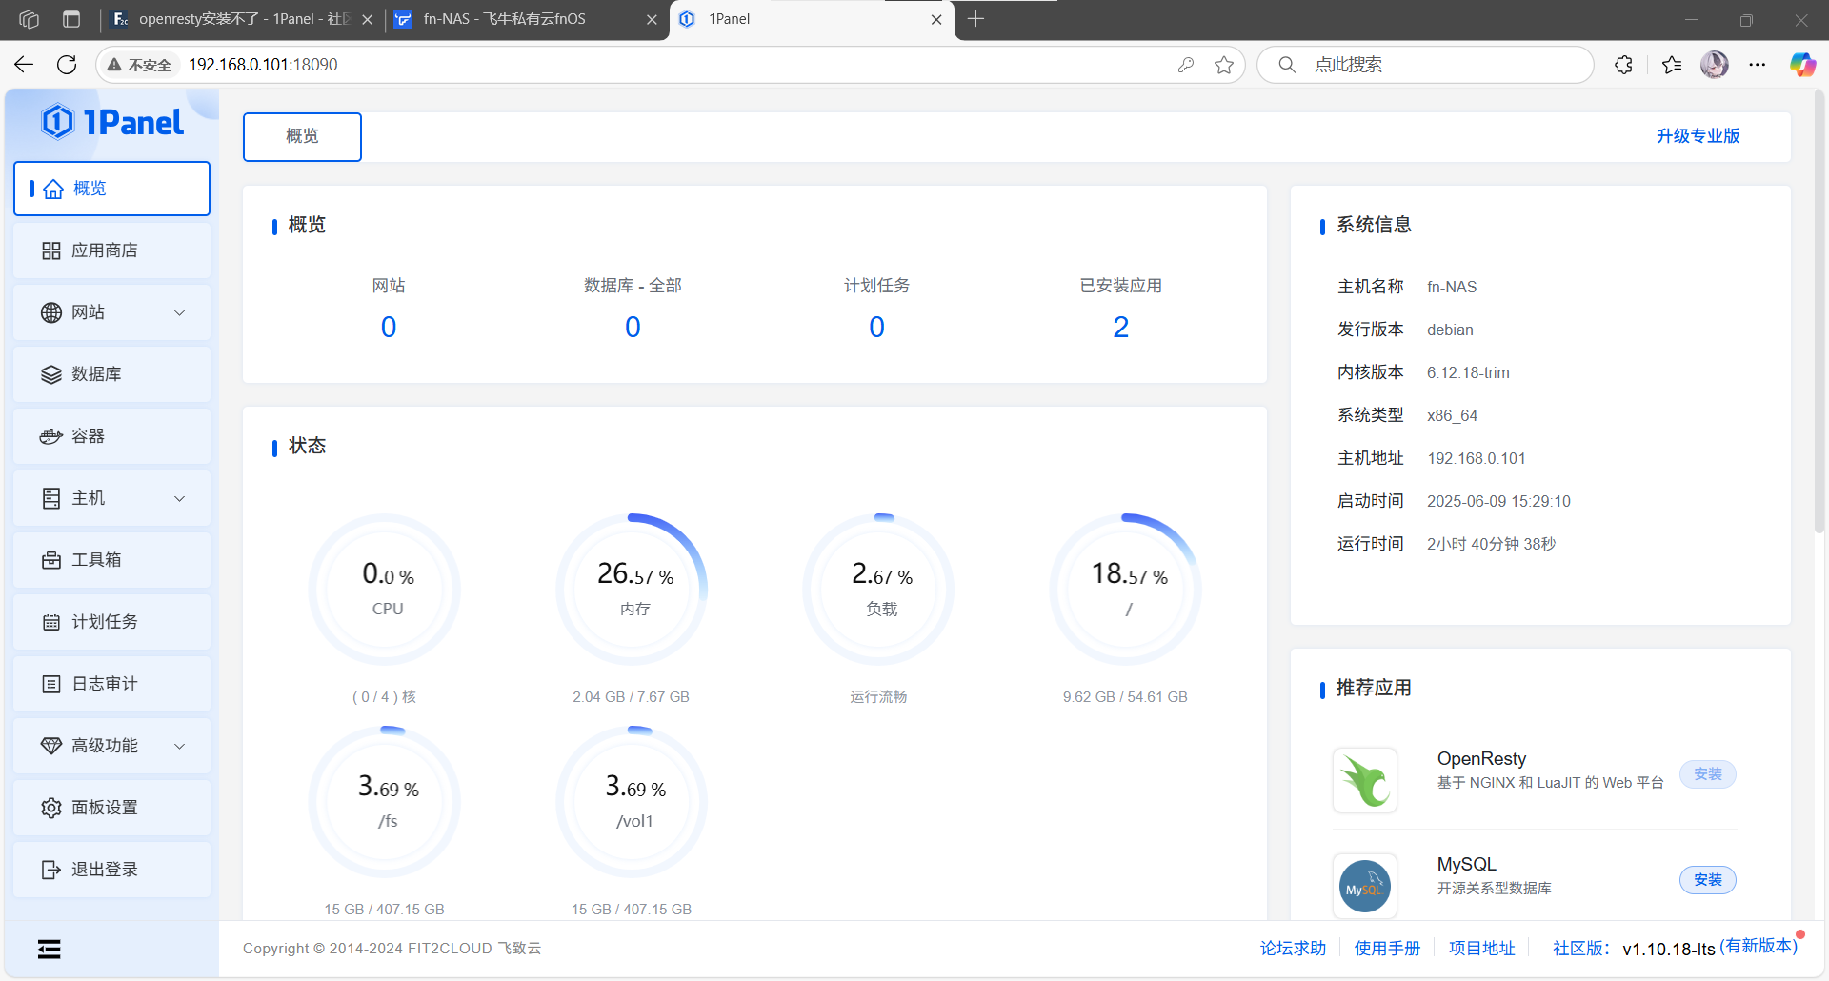
Task: Open 面板设置 in the sidebar
Action: (x=111, y=808)
